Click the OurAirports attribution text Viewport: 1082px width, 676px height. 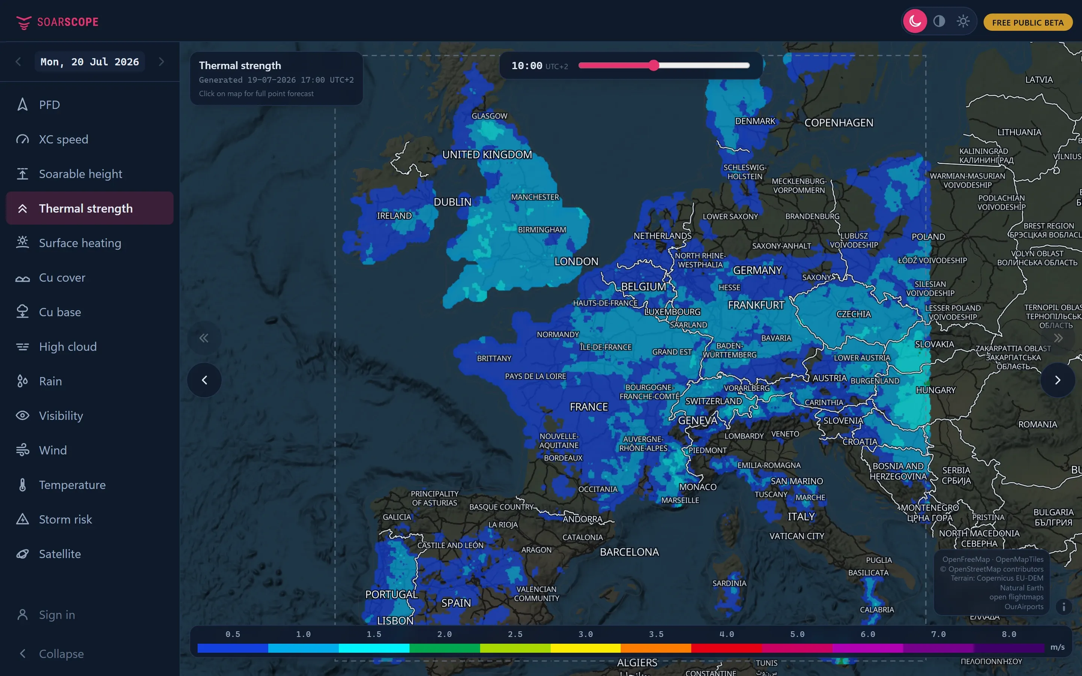click(x=1024, y=607)
